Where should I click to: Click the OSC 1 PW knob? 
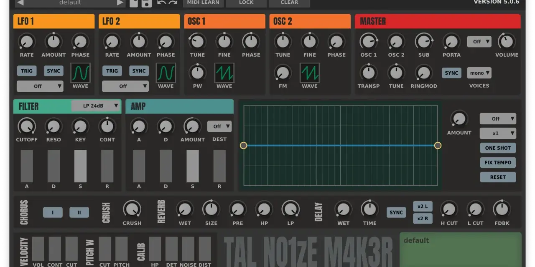[197, 73]
